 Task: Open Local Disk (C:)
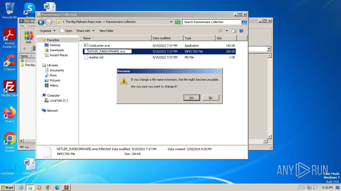(59, 101)
